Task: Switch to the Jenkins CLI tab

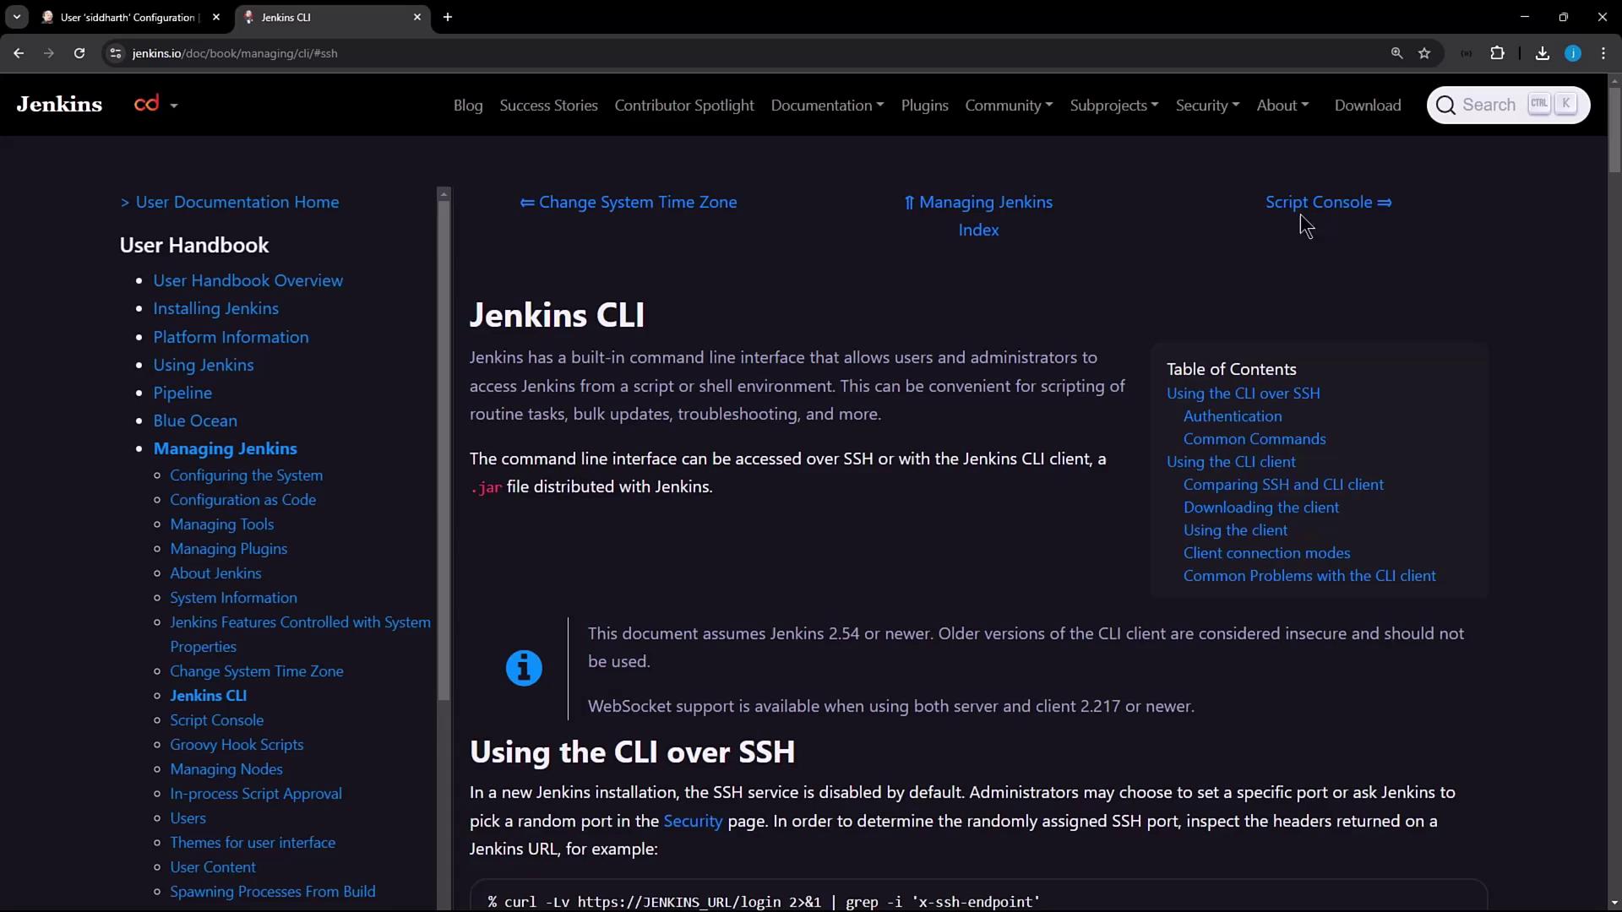Action: tap(331, 17)
